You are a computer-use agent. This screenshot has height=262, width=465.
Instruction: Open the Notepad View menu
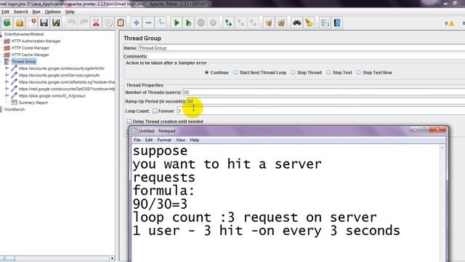pos(181,140)
